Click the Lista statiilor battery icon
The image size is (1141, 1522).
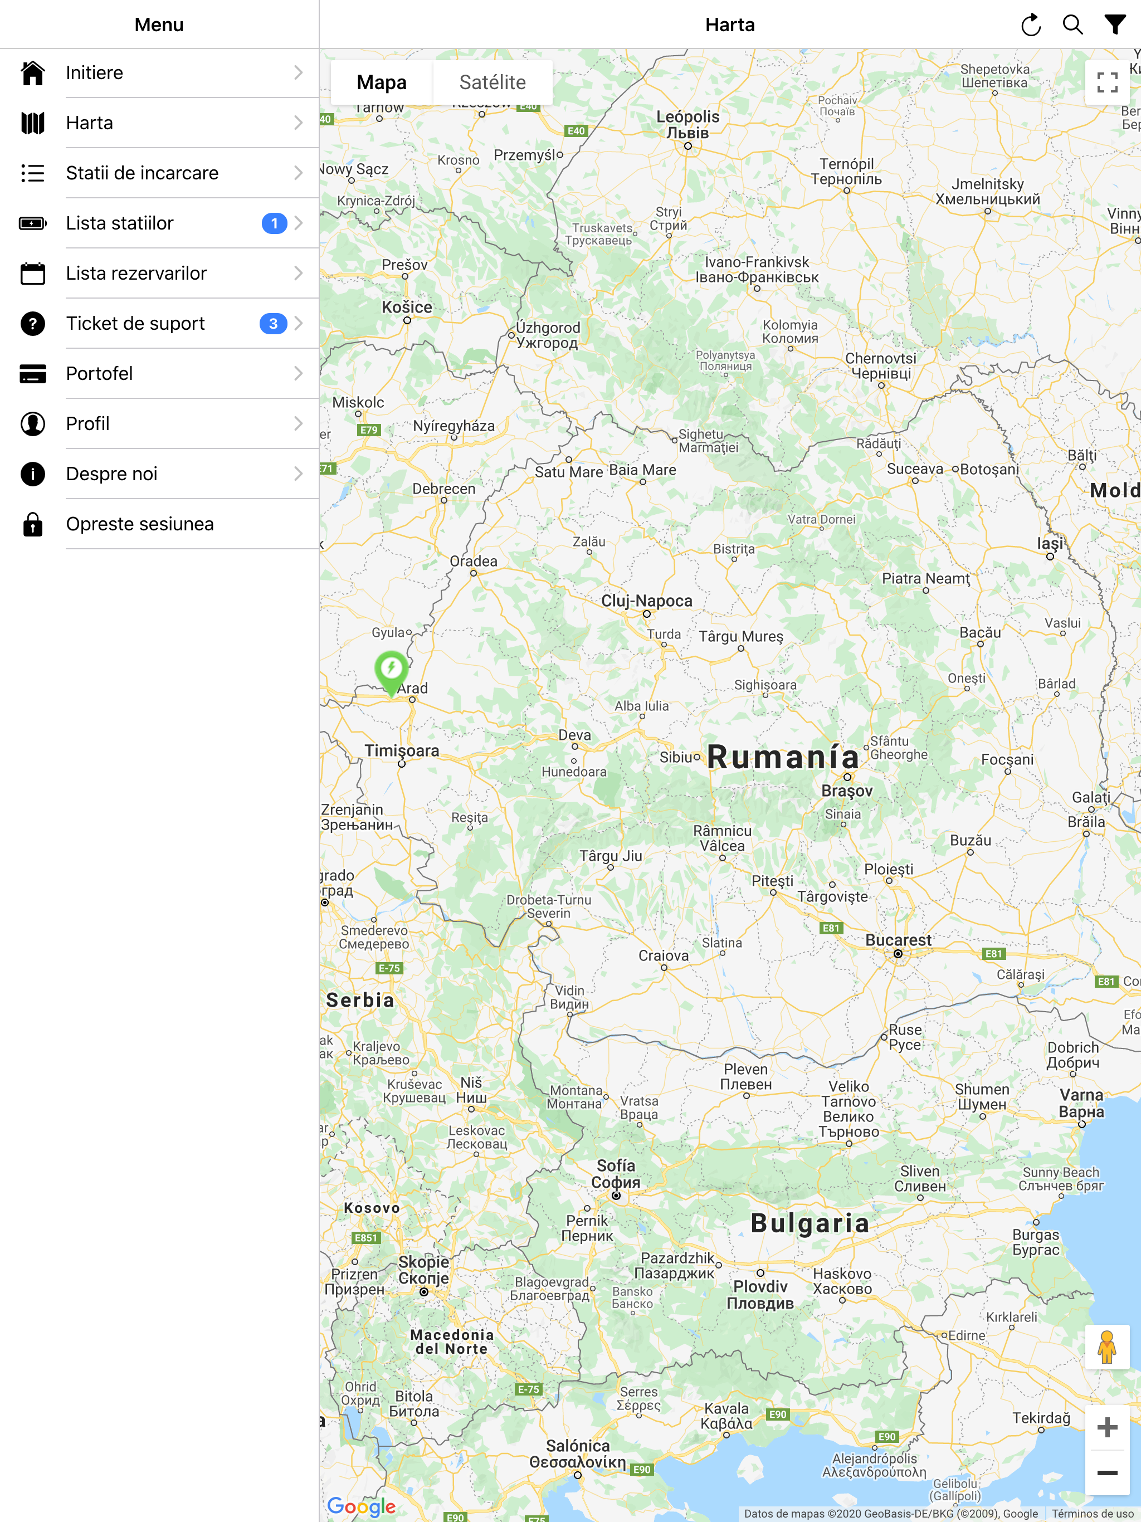tap(32, 223)
